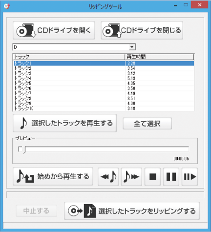Select トラック7 with duration 4:49
Viewport: 211px width, 232px height.
(104, 93)
